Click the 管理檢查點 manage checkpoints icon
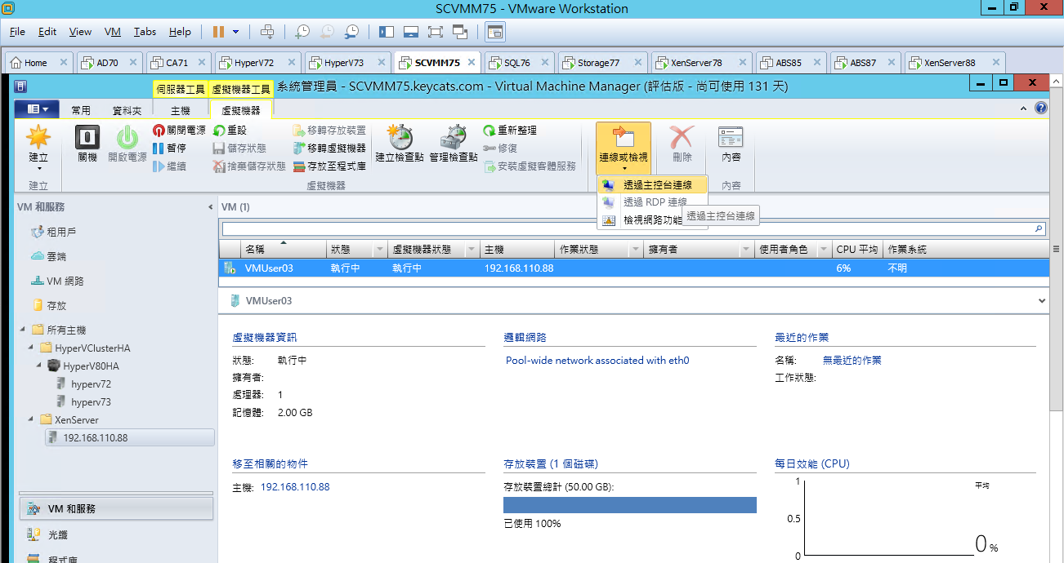The height and width of the screenshot is (563, 1064). (454, 137)
